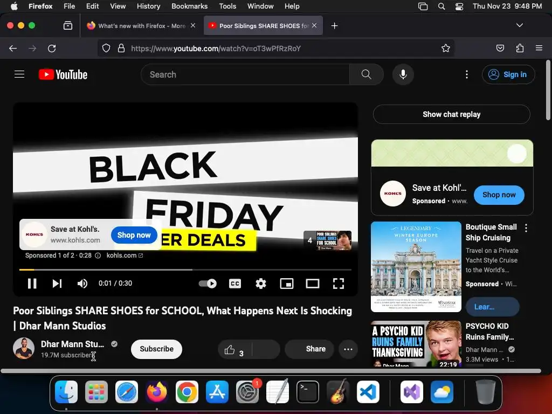
Task: Open macOS Control Center
Action: tap(459, 6)
